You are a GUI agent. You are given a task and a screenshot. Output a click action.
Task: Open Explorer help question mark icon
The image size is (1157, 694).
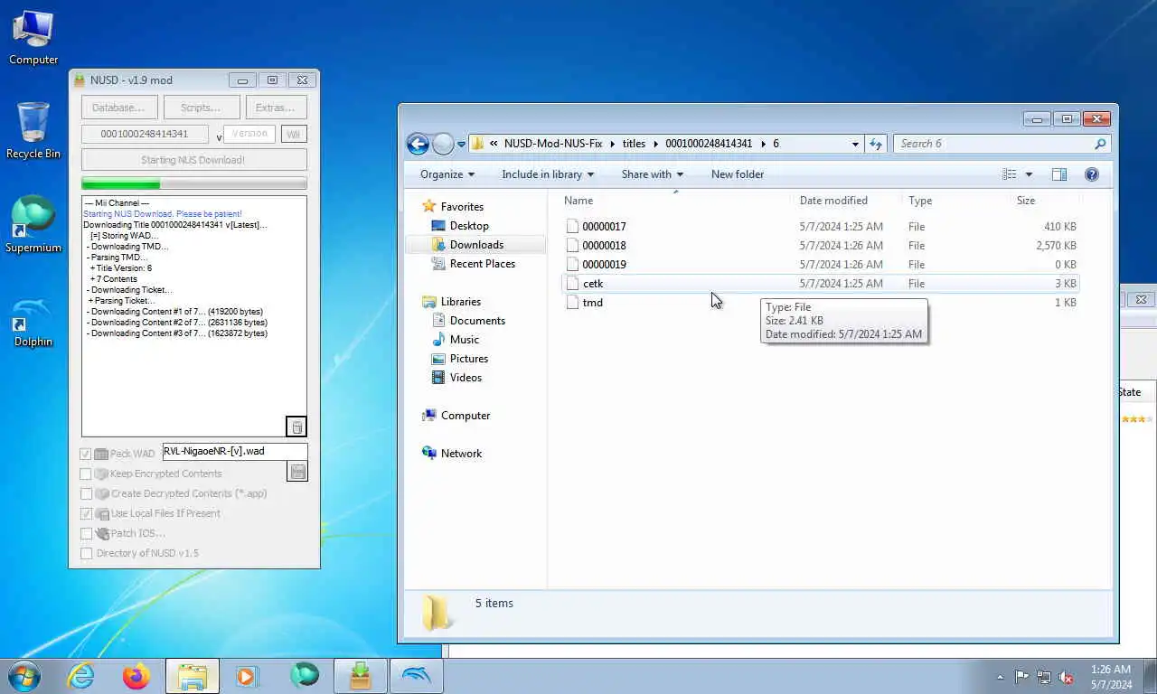1091,174
